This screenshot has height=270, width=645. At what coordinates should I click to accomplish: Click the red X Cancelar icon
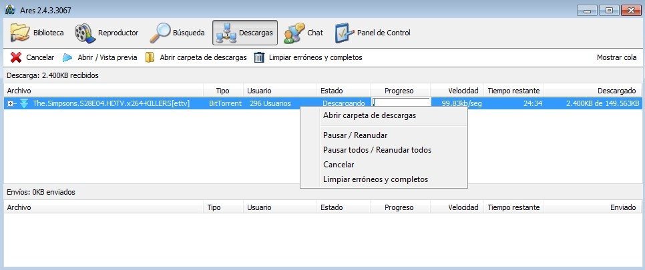tap(16, 57)
